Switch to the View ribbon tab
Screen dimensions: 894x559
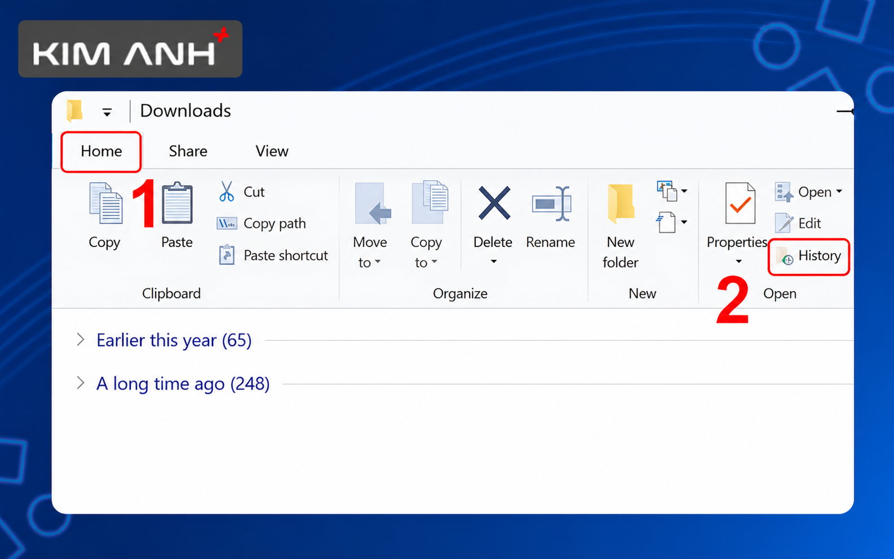pyautogui.click(x=272, y=151)
